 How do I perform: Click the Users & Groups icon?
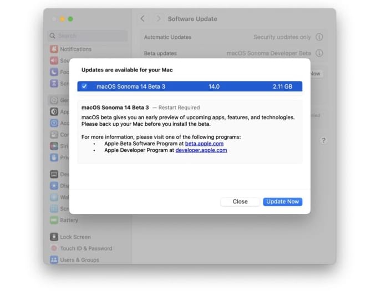[x=54, y=259]
